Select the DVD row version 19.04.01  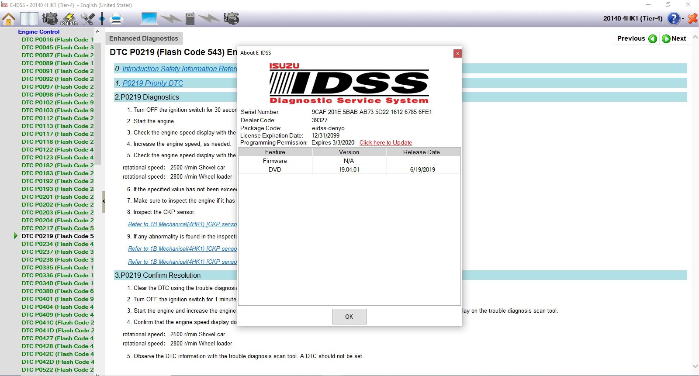349,169
